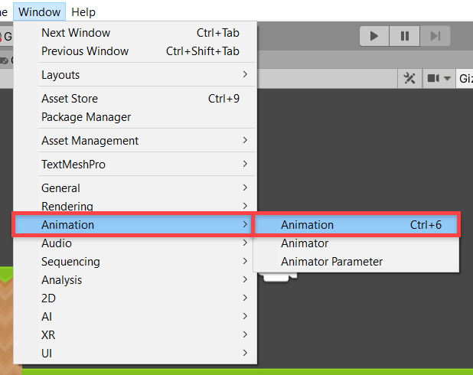
Task: Open the scene tools settings icon
Action: [409, 78]
